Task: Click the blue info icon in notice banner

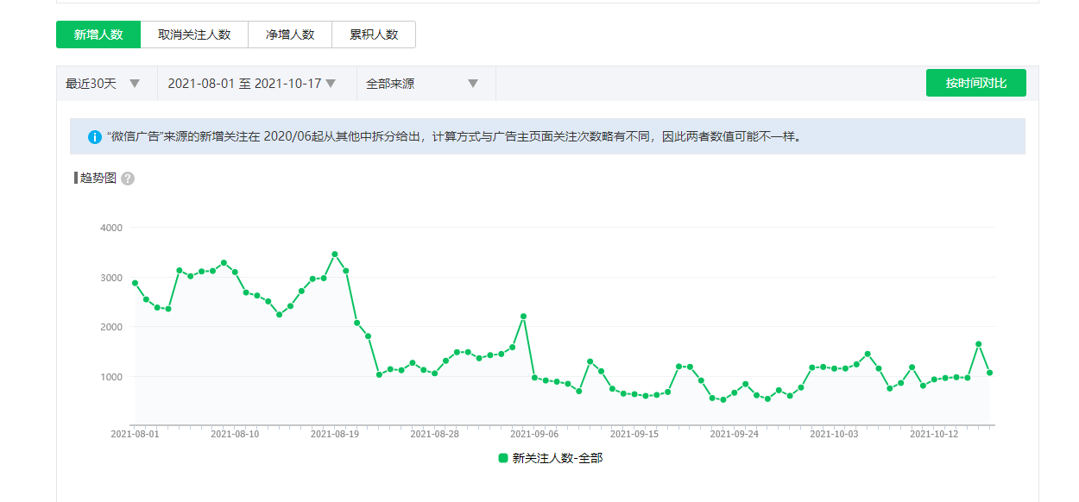Action: tap(95, 137)
